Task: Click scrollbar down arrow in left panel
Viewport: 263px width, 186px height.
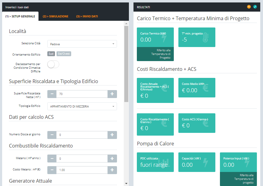Action: click(126, 183)
